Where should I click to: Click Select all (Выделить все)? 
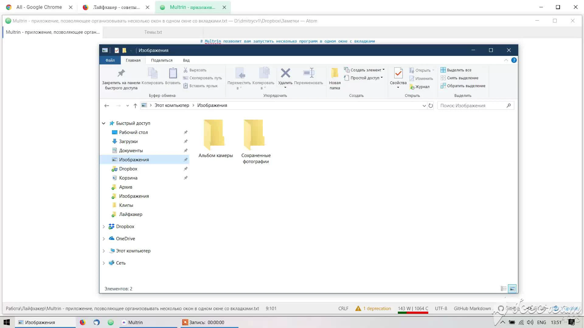click(456, 70)
